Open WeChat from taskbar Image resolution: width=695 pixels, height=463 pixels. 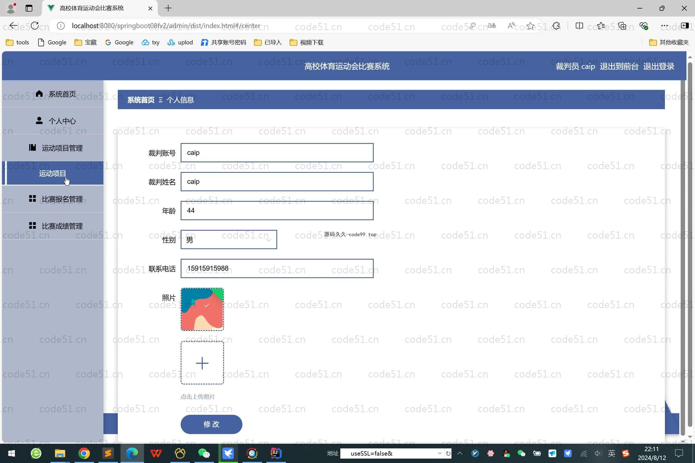coord(204,453)
